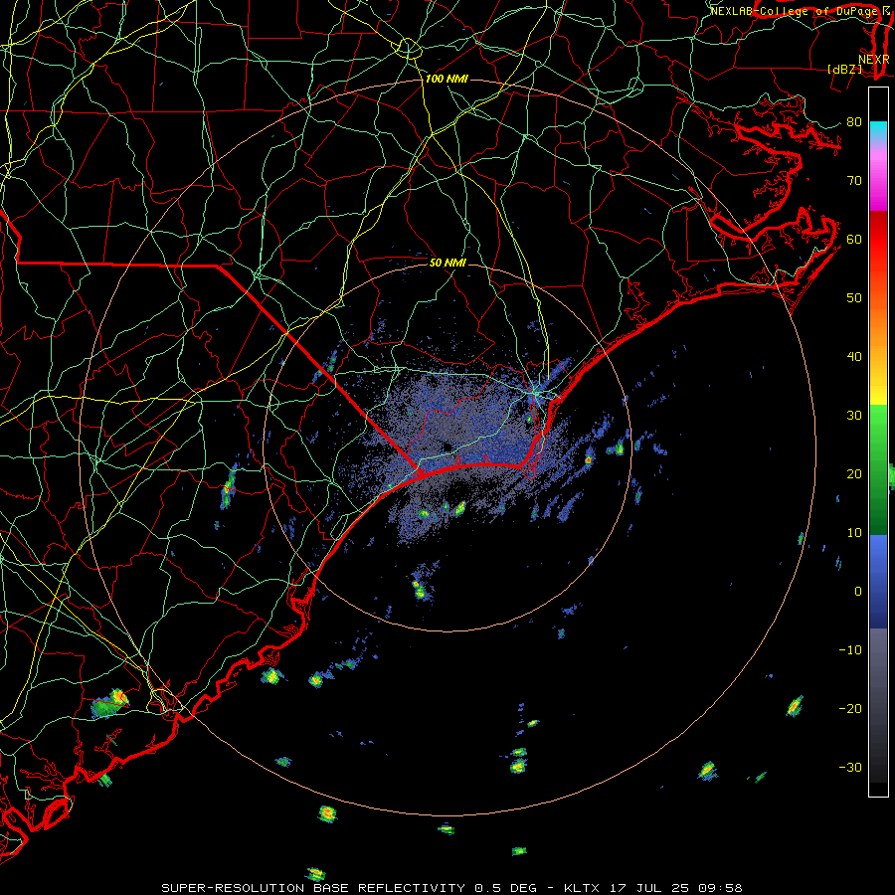Click the -10 value on reflectivity scale
The image size is (895, 895).
tap(850, 650)
